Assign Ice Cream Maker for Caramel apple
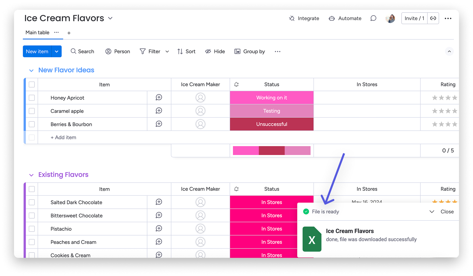Screen dimensions: 473x276 [200, 111]
